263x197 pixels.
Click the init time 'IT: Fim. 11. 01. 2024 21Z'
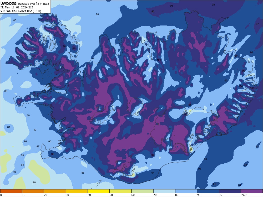pyautogui.click(x=17, y=7)
